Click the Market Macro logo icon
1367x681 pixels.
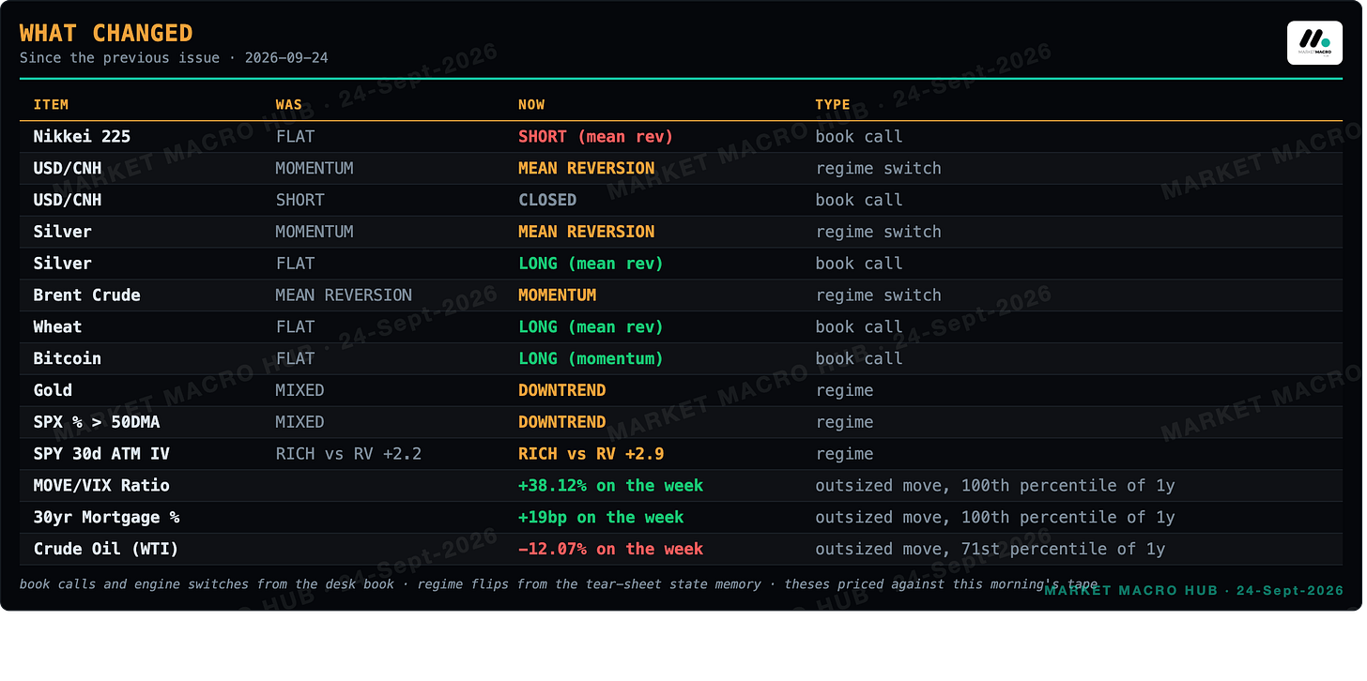(x=1314, y=42)
